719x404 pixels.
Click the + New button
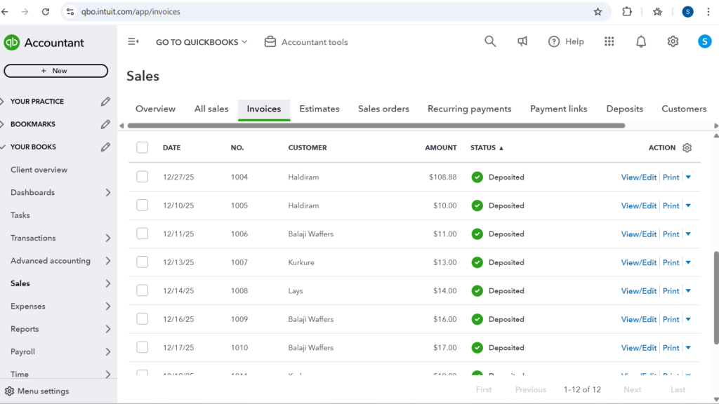click(56, 71)
